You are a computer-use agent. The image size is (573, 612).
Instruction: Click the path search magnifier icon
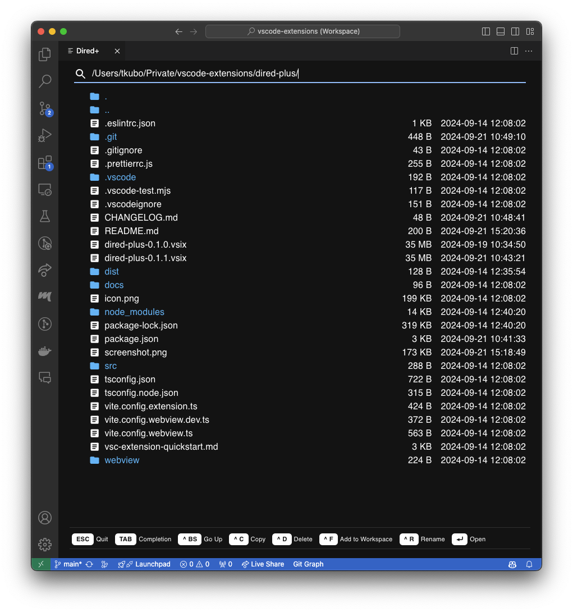point(80,74)
